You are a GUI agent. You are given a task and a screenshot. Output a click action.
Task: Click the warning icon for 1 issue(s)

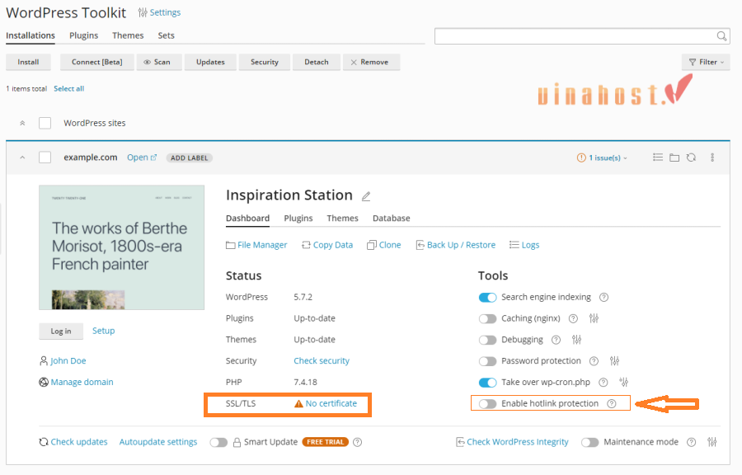point(581,158)
